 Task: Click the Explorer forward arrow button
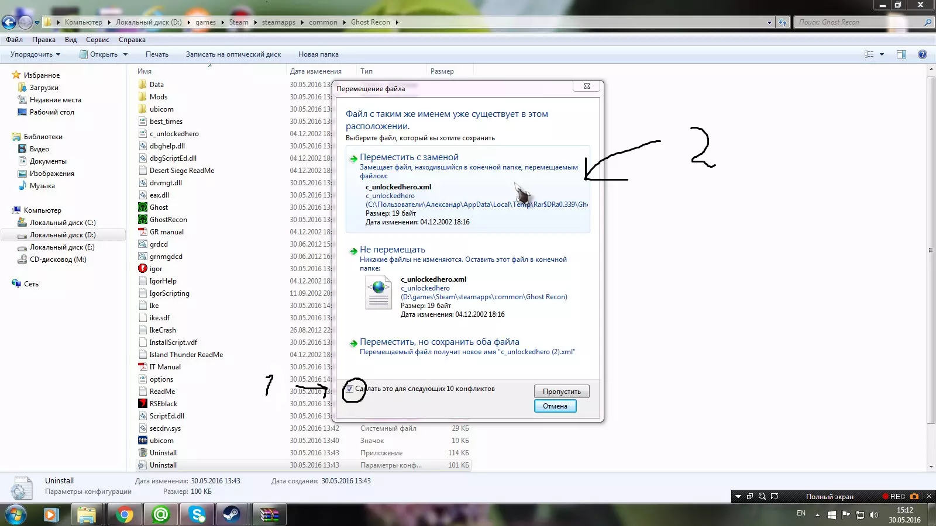click(25, 22)
